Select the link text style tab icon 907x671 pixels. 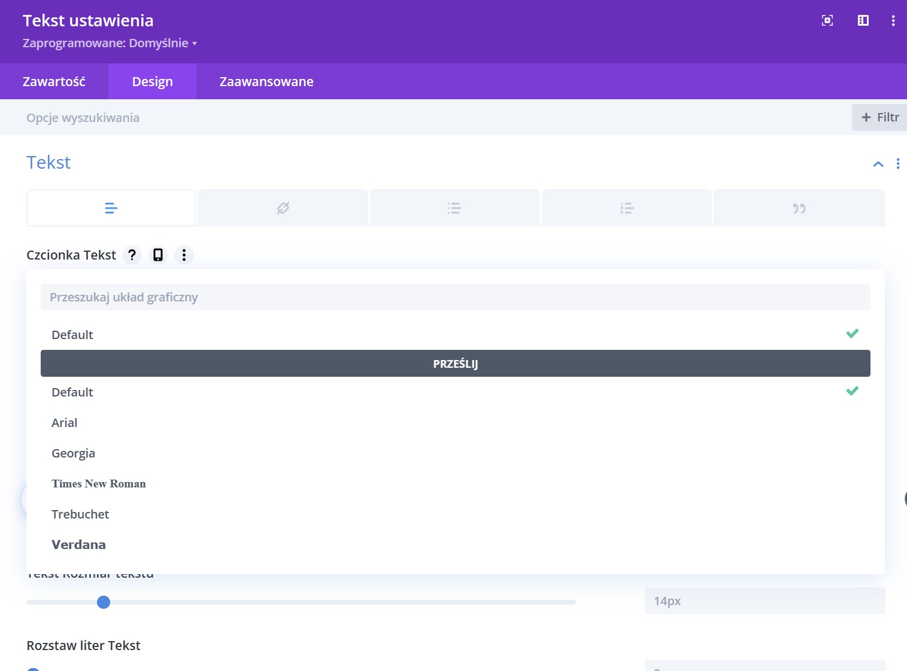[283, 208]
